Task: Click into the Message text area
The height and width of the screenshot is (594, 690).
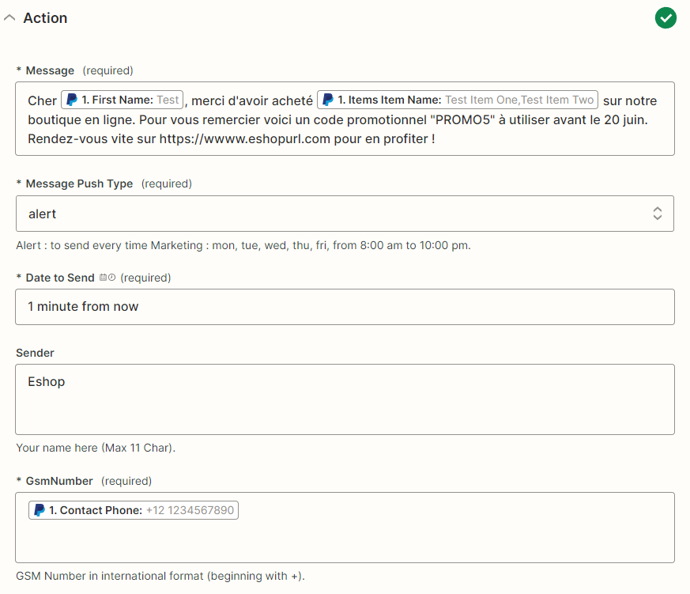Action: click(345, 119)
